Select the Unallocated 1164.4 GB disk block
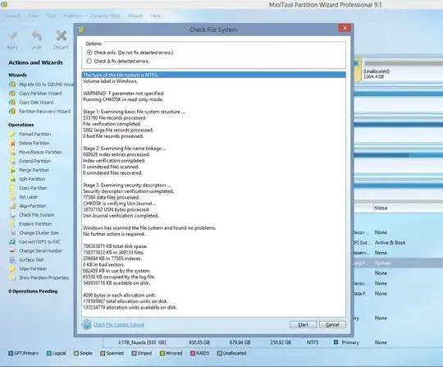 click(x=402, y=71)
